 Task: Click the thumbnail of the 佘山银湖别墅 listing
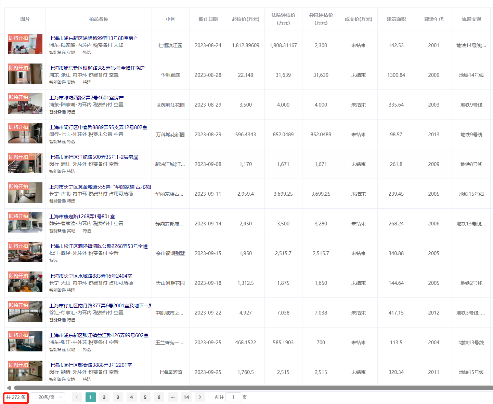pyautogui.click(x=25, y=252)
